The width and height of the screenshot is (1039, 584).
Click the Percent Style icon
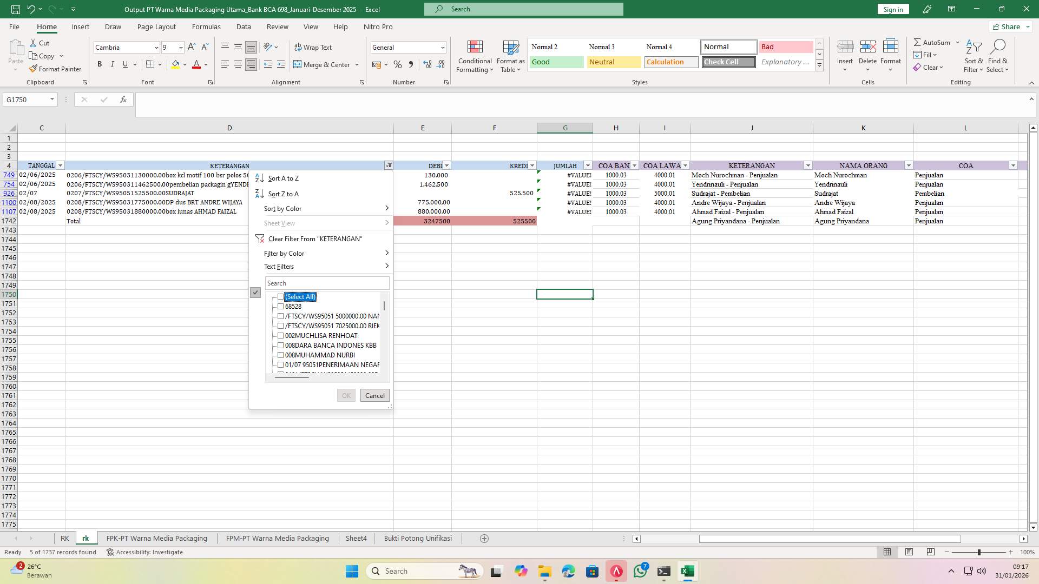(398, 64)
